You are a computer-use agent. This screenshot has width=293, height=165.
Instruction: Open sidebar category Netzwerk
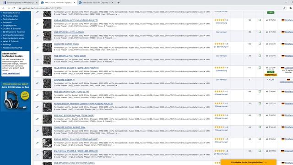[x=7, y=22]
